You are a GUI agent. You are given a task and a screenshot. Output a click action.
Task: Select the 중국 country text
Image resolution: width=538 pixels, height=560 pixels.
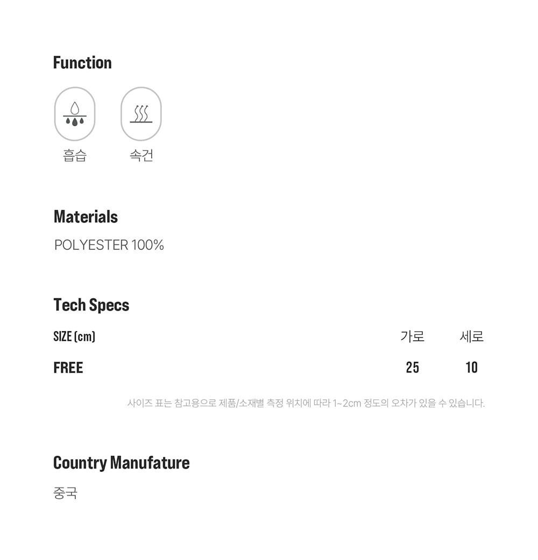pyautogui.click(x=66, y=493)
